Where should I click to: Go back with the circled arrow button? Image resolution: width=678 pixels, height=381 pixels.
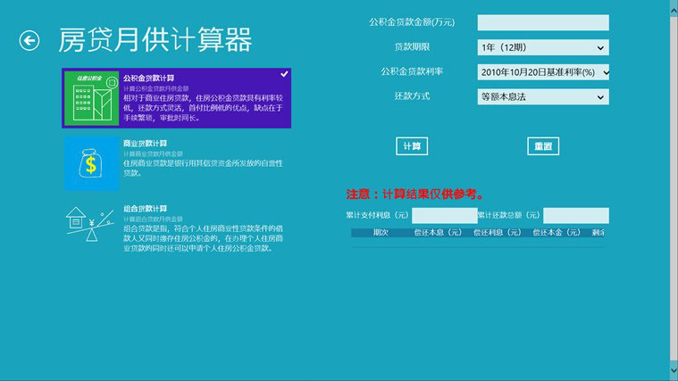29,41
